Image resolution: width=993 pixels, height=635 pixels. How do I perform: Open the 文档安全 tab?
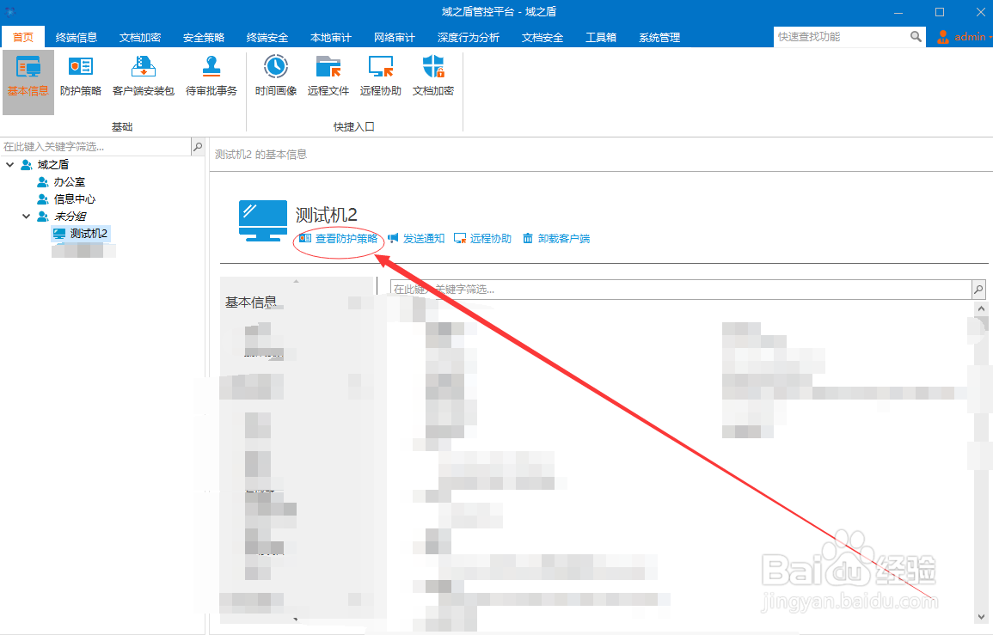(542, 37)
